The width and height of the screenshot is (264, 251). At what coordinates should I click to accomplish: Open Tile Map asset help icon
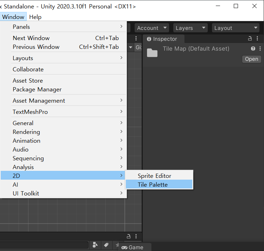[253, 49]
